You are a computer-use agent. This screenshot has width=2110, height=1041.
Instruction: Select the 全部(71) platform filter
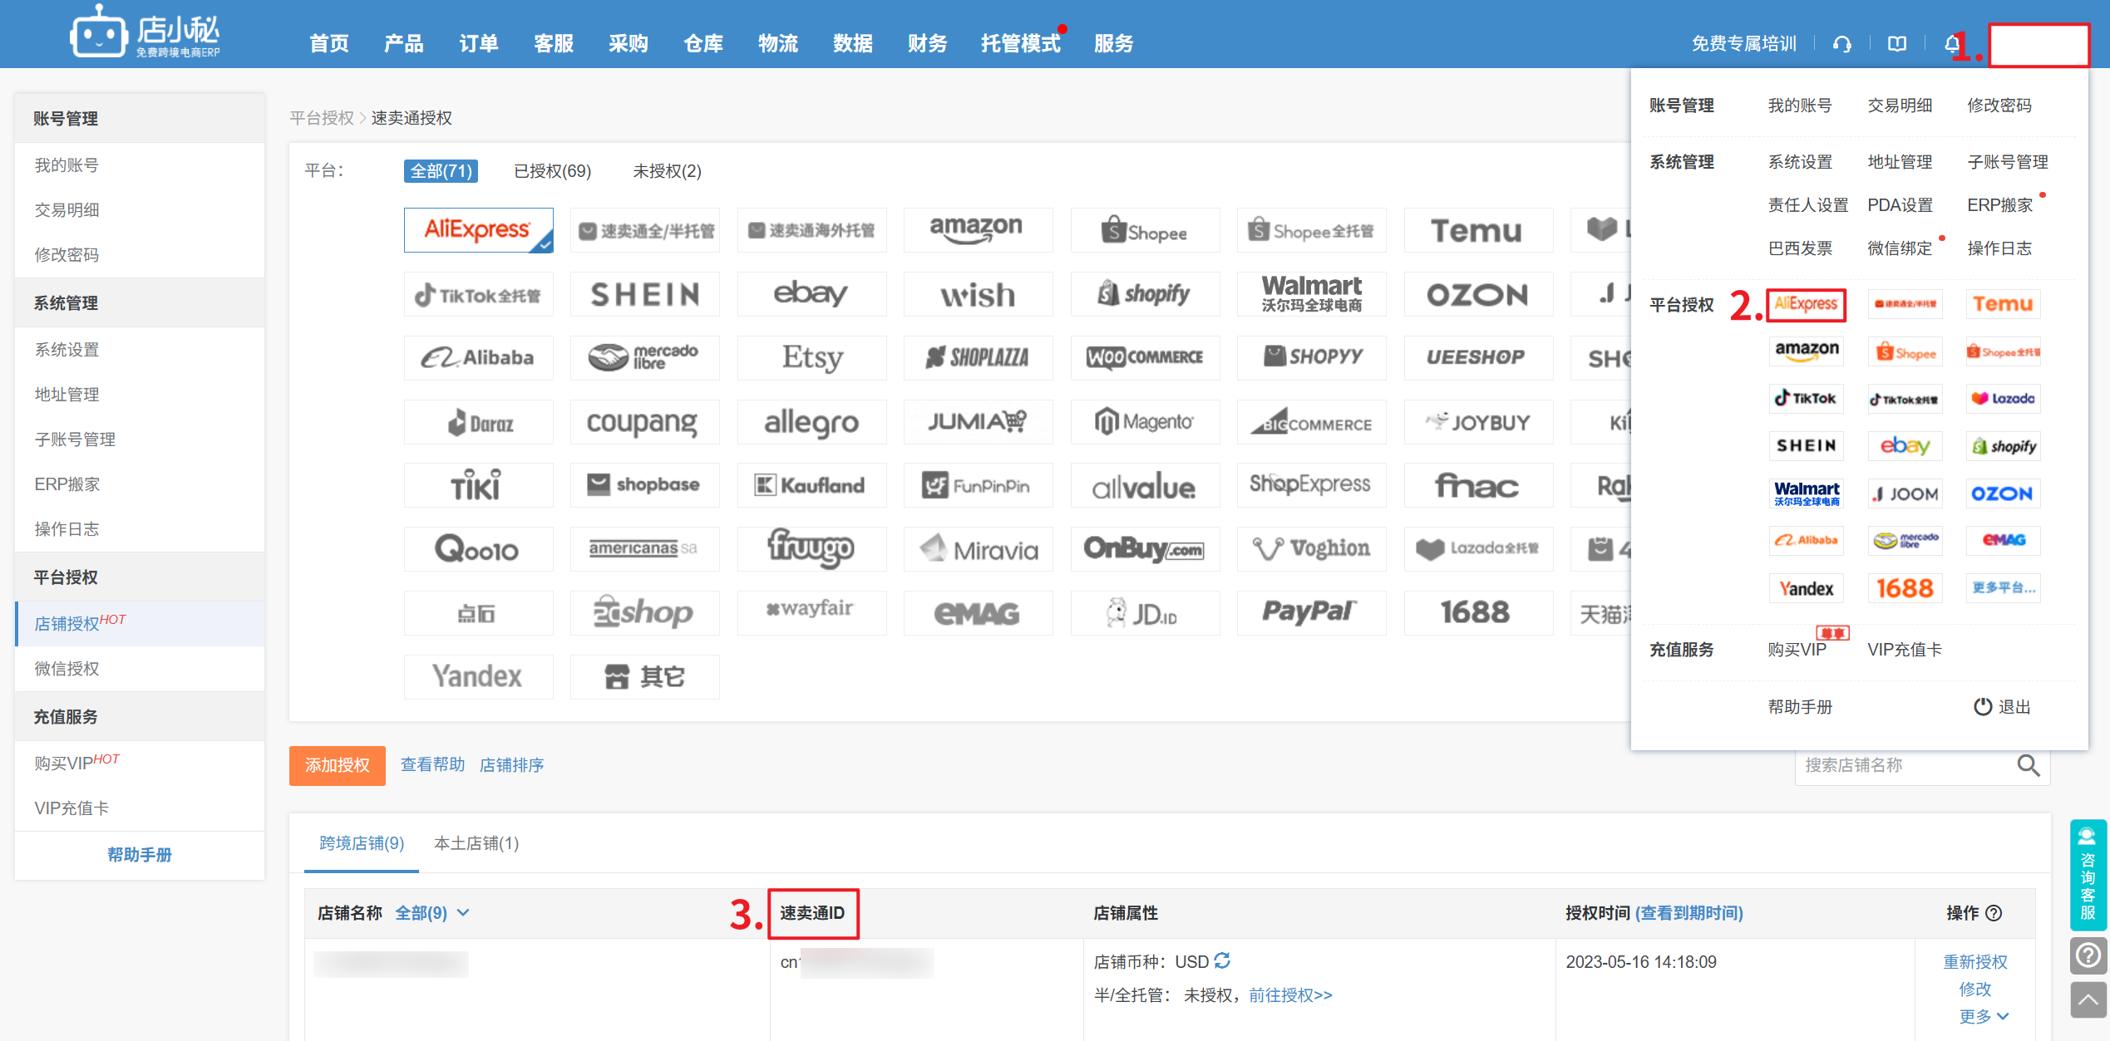pos(441,171)
